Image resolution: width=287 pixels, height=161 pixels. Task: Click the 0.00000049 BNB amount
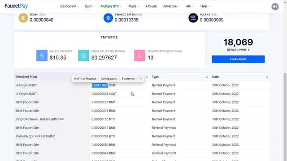[104, 153]
